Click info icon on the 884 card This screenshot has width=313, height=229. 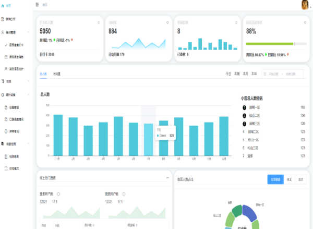click(167, 22)
